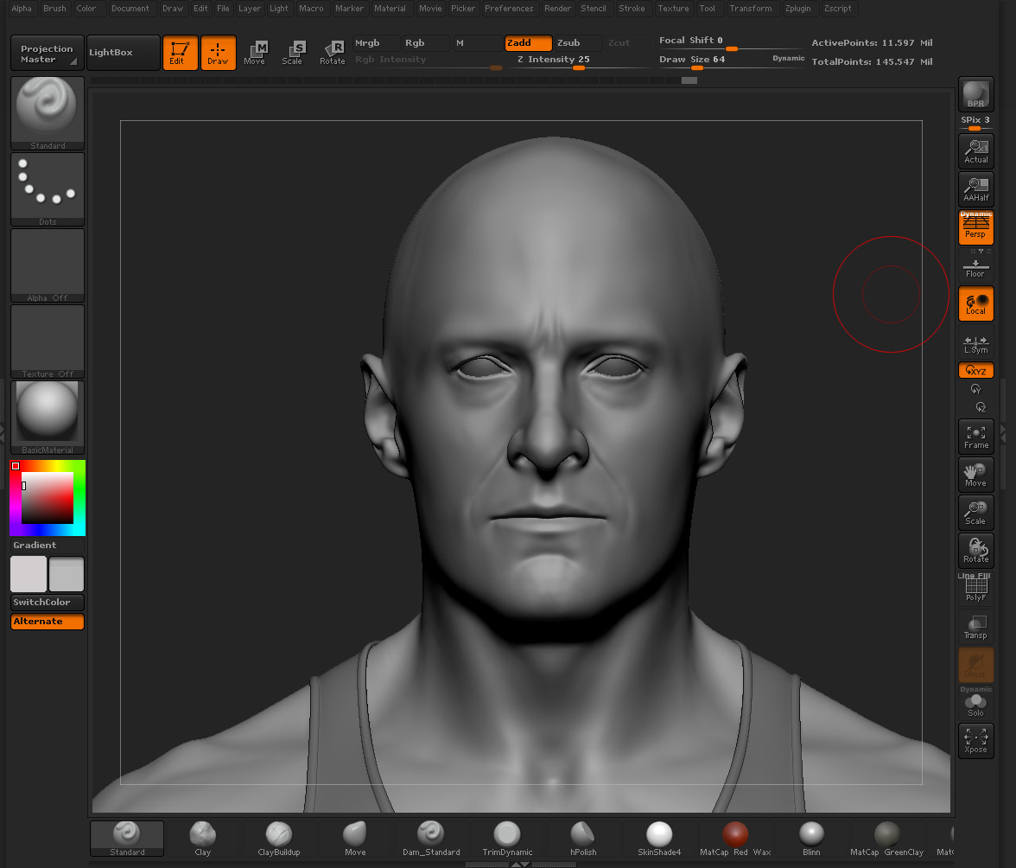
Task: Click the Gradient button
Action: click(48, 546)
